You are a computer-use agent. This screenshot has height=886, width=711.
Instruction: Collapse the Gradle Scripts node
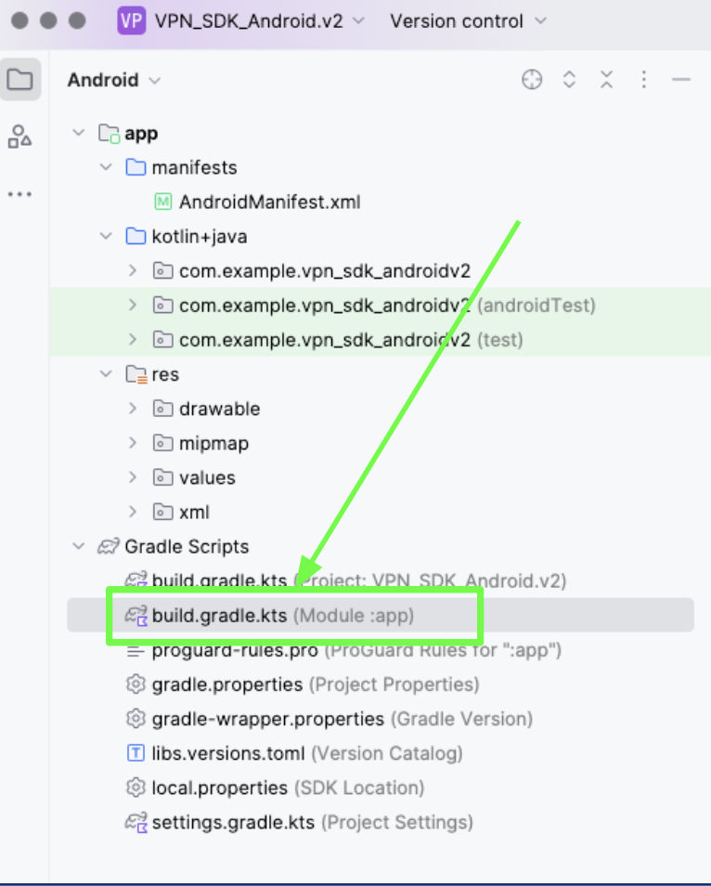[x=78, y=547]
